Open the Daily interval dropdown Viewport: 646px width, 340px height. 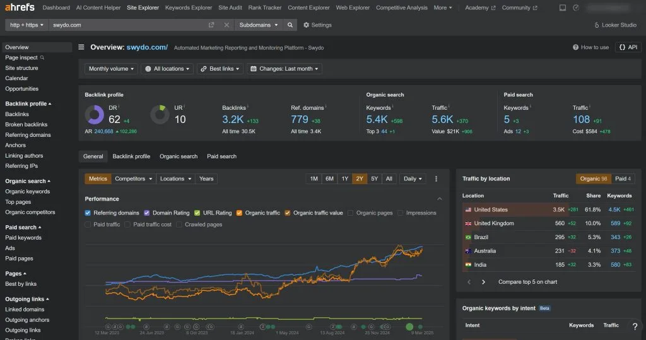click(413, 179)
